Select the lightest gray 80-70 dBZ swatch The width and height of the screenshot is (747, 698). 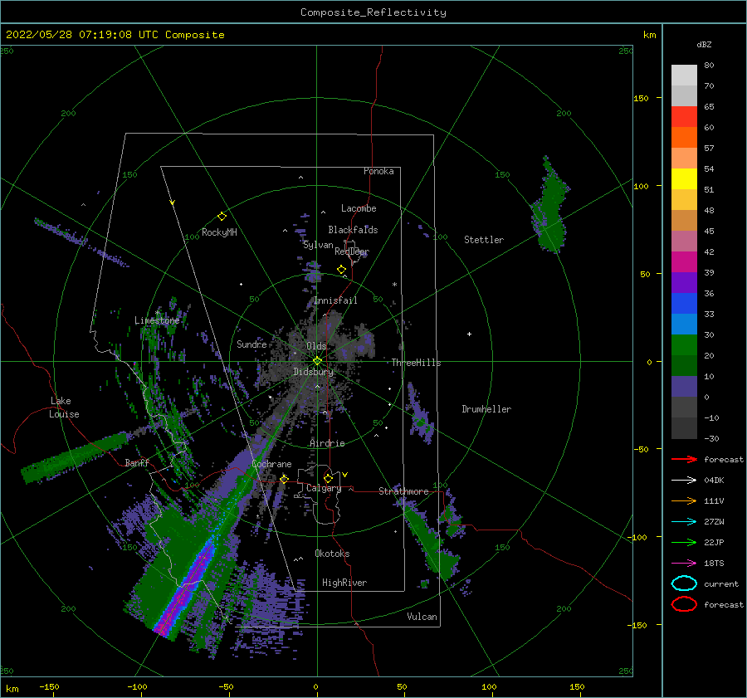tap(684, 76)
